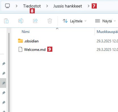Click the topmost pin icon in sidebar

(x=4, y=64)
